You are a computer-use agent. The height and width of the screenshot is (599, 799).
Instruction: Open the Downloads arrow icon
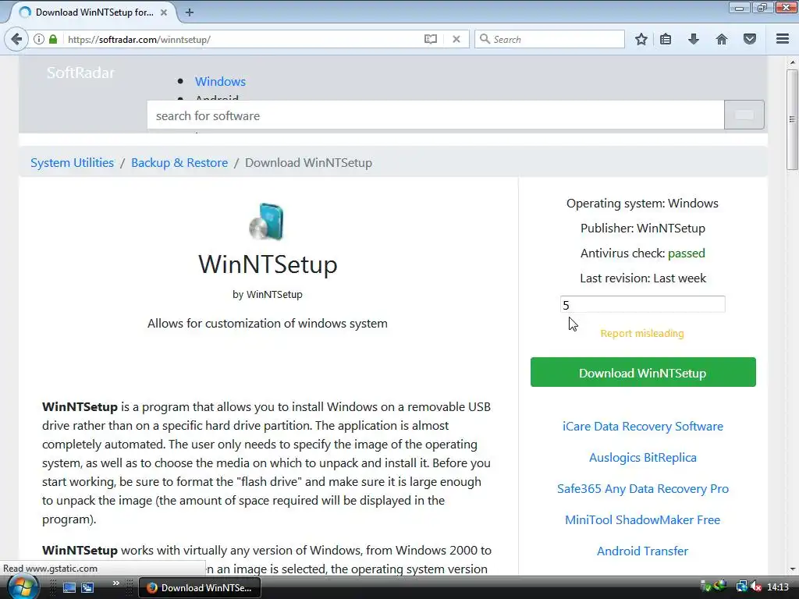(694, 39)
